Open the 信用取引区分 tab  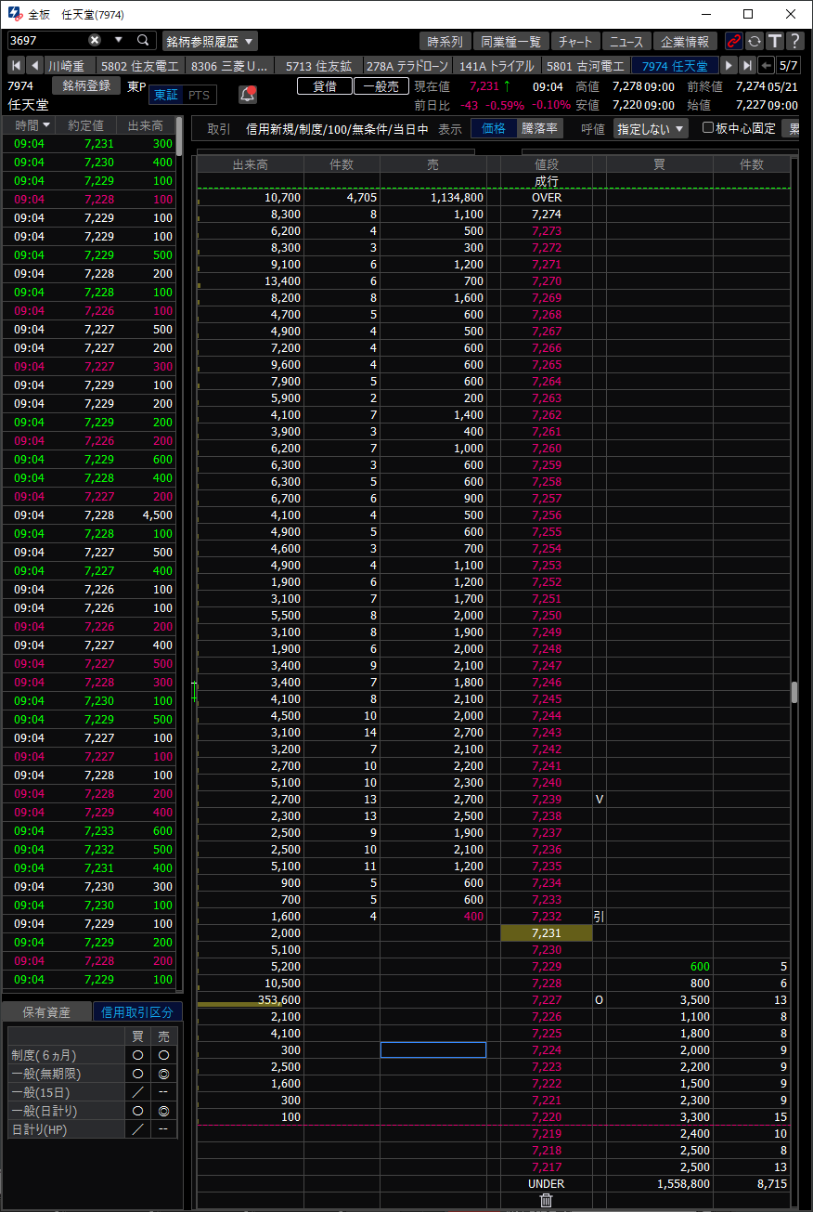136,1011
